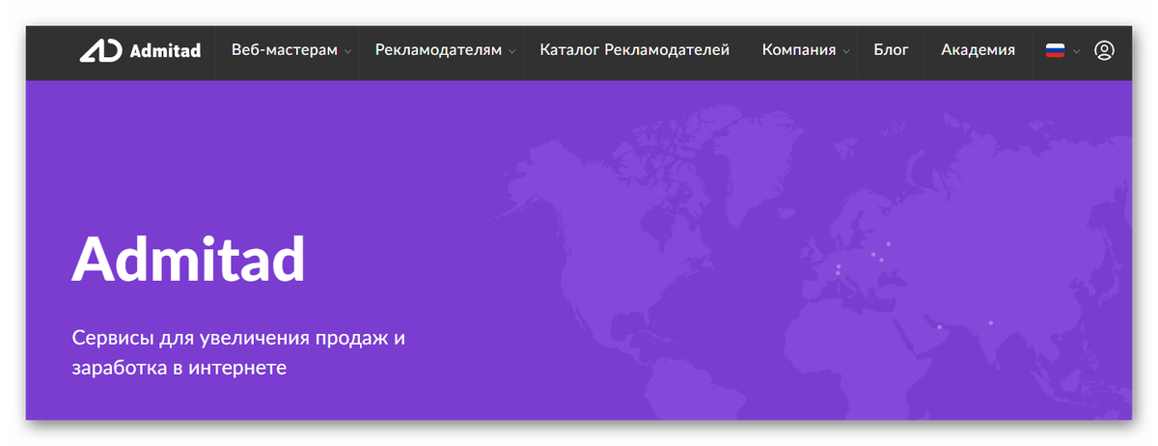
Task: Go to the Блог page
Action: (x=891, y=50)
